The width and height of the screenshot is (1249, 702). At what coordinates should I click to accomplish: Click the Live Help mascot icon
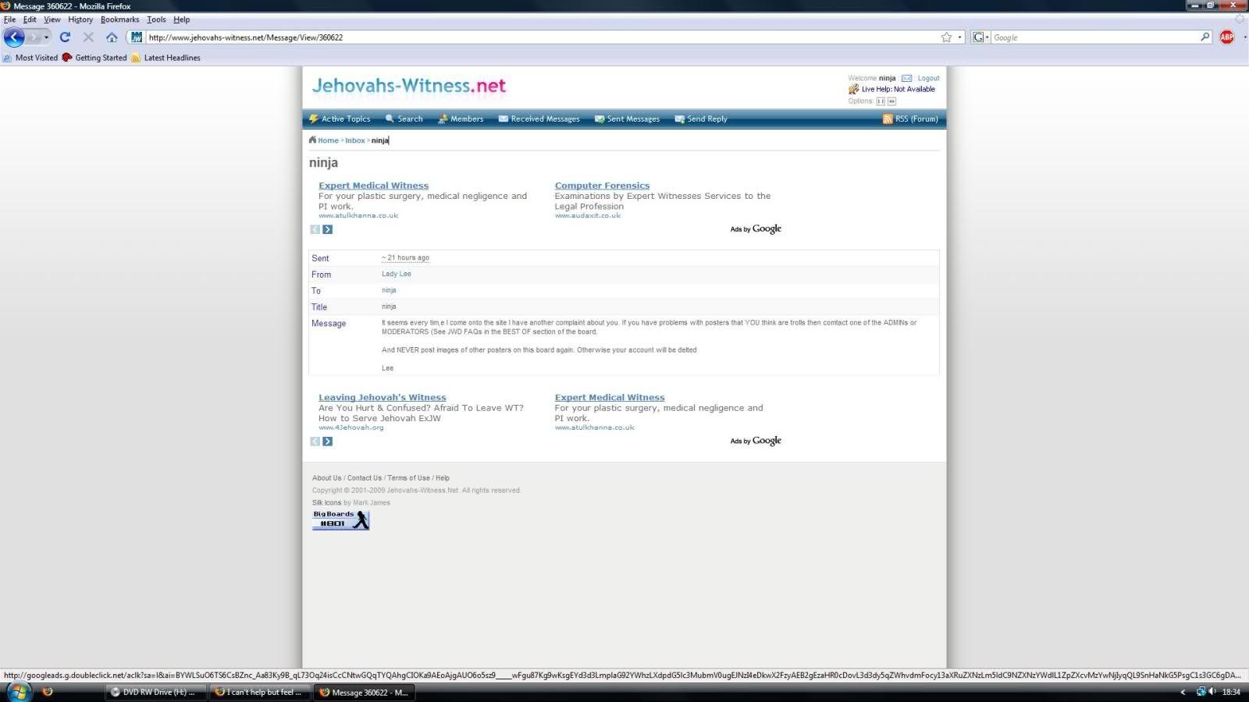pyautogui.click(x=853, y=89)
